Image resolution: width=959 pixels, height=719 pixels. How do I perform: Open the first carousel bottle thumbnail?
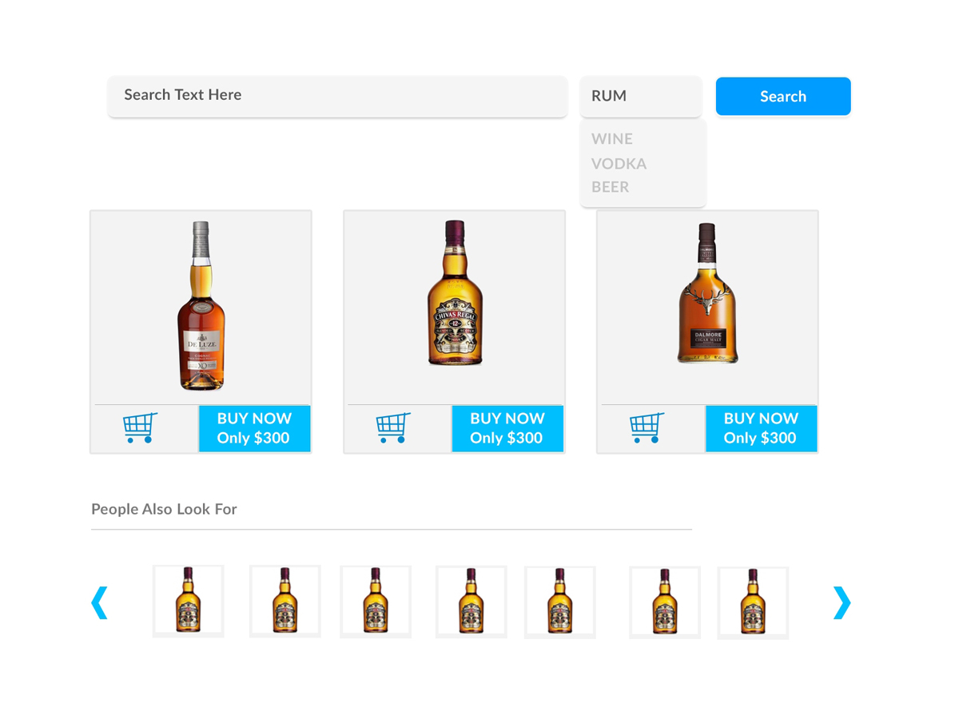(189, 601)
